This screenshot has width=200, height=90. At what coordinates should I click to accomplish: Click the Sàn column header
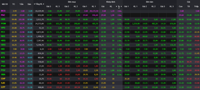tap(29, 4)
